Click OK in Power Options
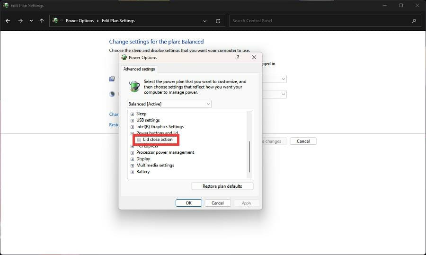Image resolution: width=426 pixels, height=255 pixels. 189,203
